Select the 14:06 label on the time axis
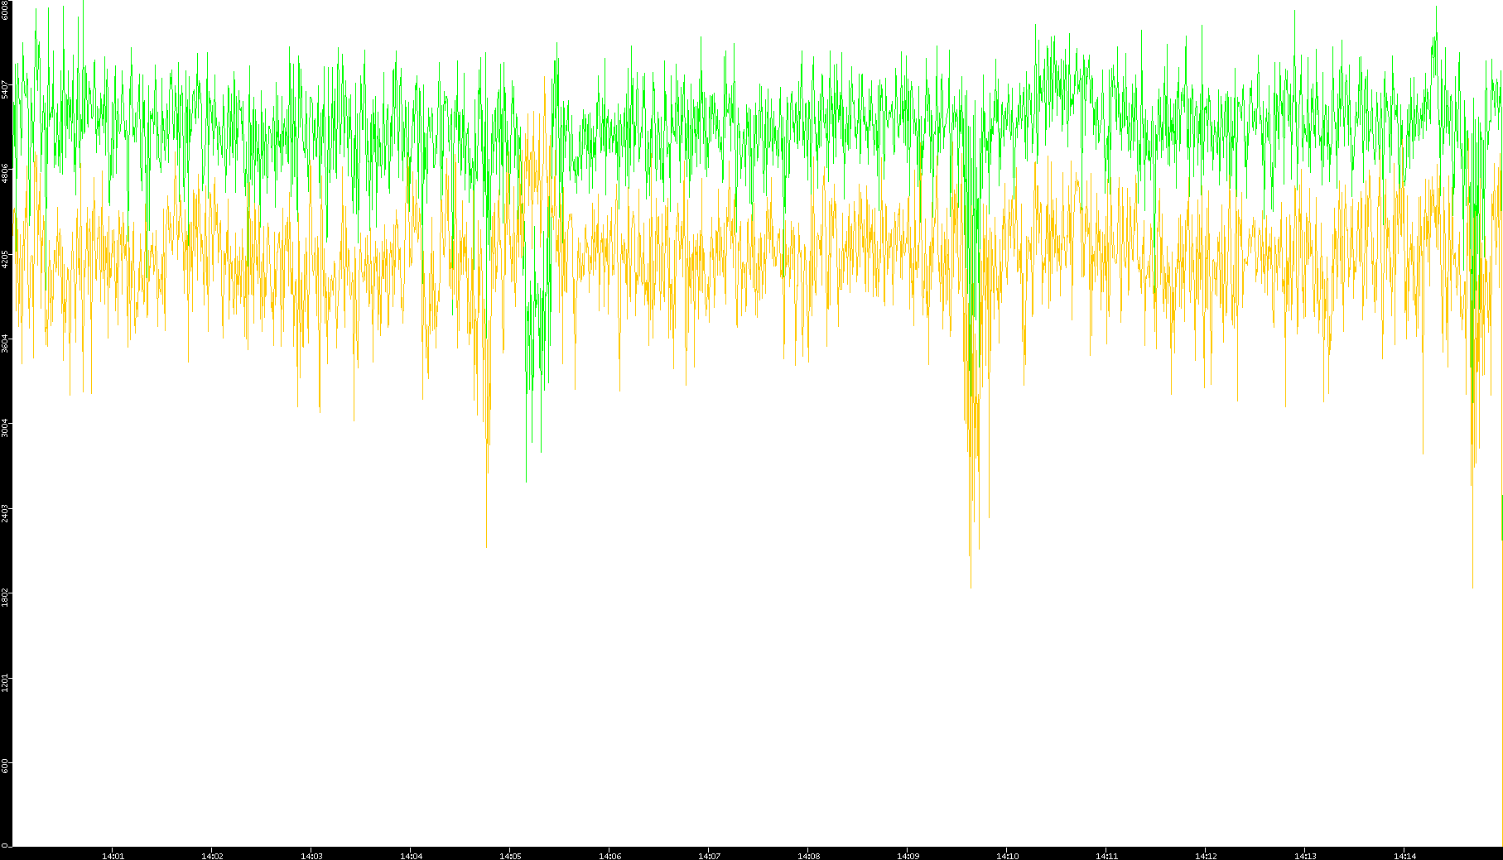The image size is (1503, 860). click(x=609, y=856)
